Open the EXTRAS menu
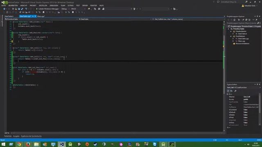This screenshot has width=262, height=147. pos(70,5)
